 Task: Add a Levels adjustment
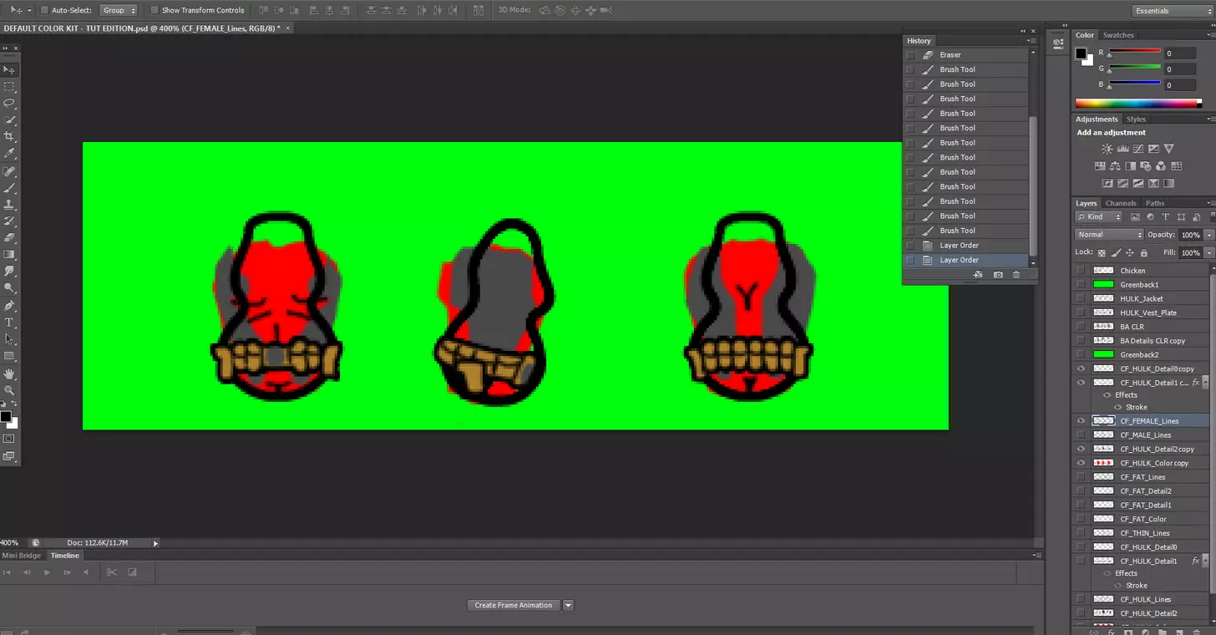click(x=1122, y=149)
